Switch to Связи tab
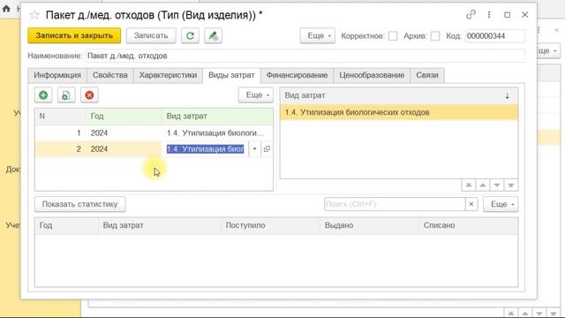This screenshot has height=318, width=565. point(427,75)
